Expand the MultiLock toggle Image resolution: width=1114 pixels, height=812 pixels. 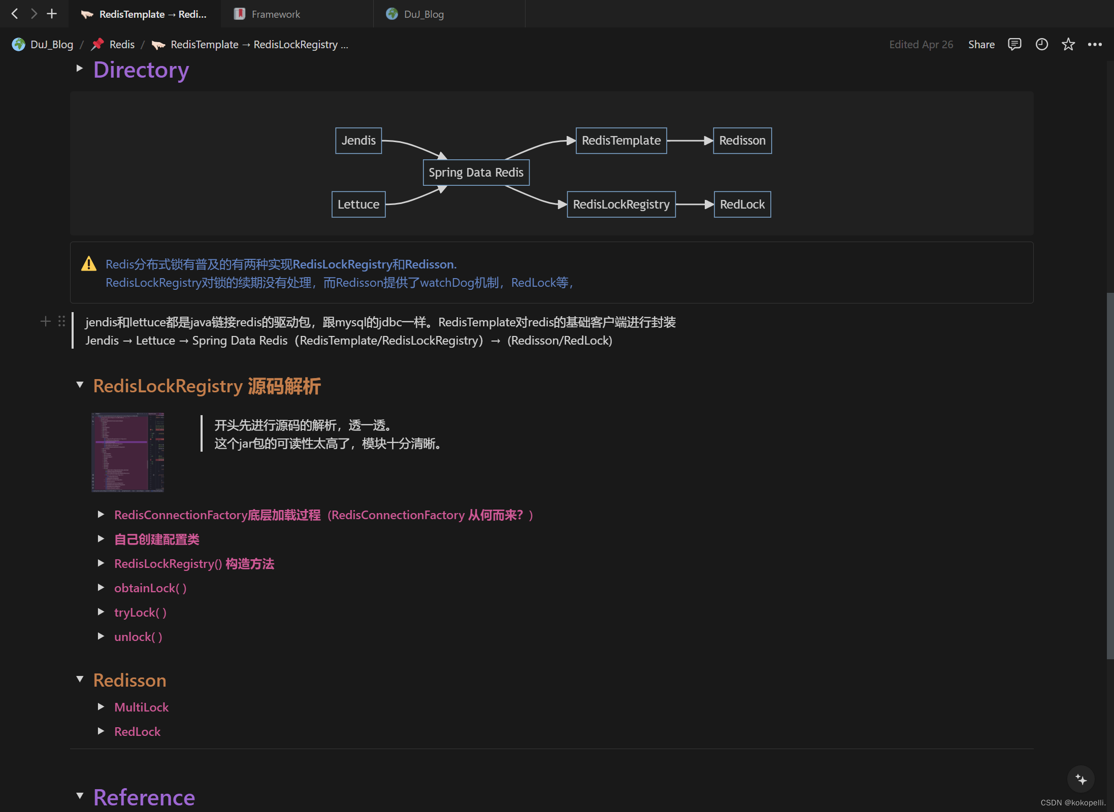101,707
